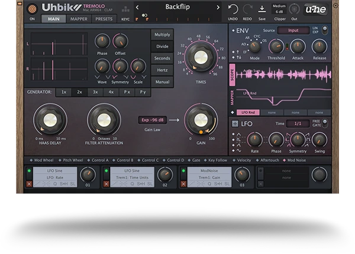Switch to the PRESETS tab
355x254 pixels.
click(104, 19)
